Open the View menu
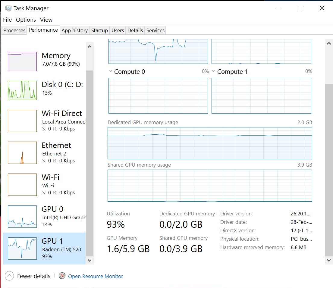The image size is (333, 288). 46,20
